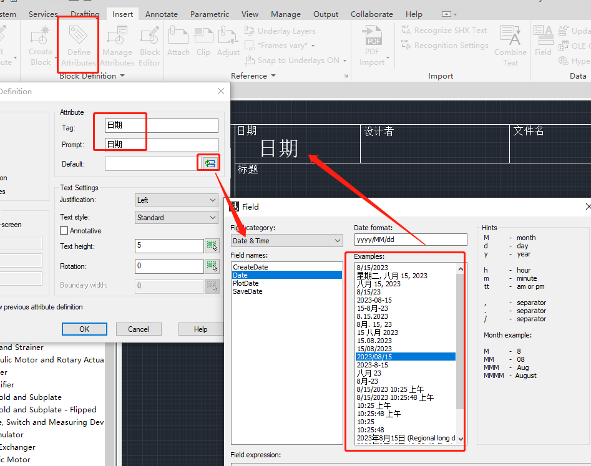Click Examples list scrollbar up arrow
This screenshot has height=466, width=591.
[x=460, y=269]
